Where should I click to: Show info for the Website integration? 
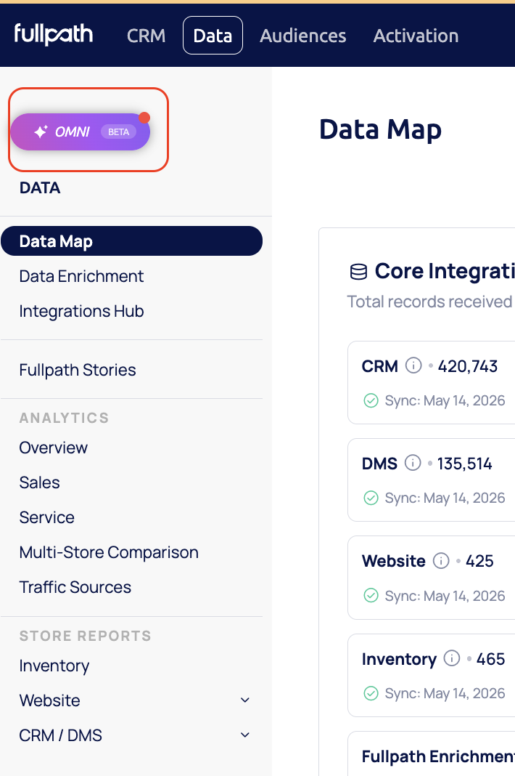(x=441, y=560)
